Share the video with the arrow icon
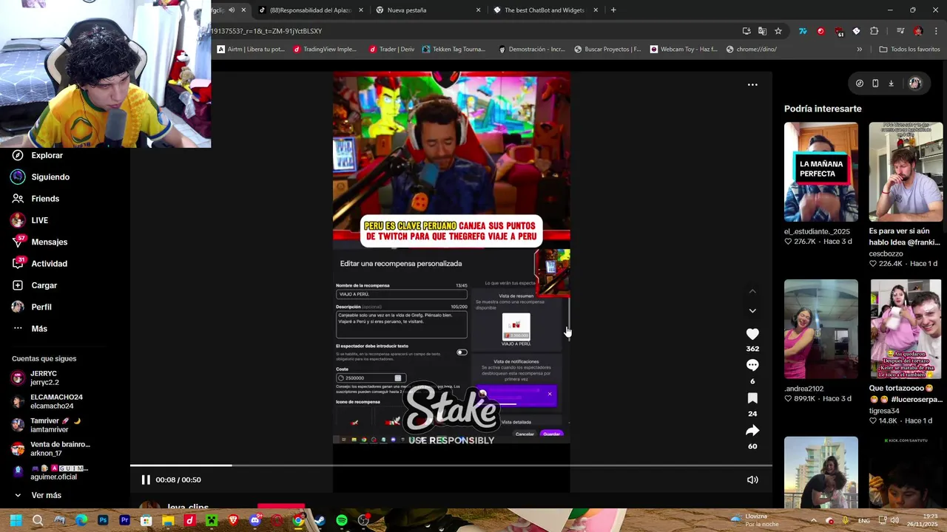 point(752,430)
